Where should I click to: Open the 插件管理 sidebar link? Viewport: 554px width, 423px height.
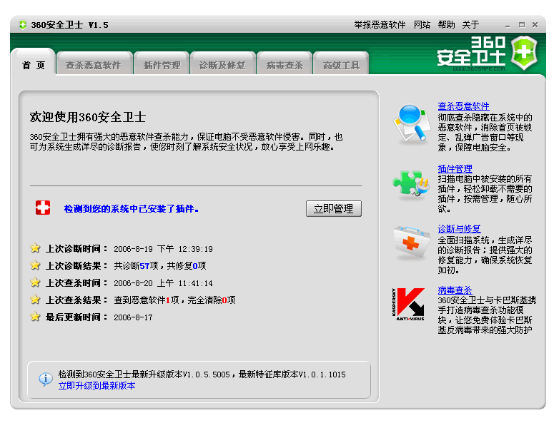455,168
